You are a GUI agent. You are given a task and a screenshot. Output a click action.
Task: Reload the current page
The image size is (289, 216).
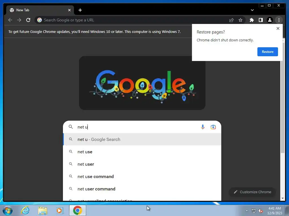click(x=28, y=20)
